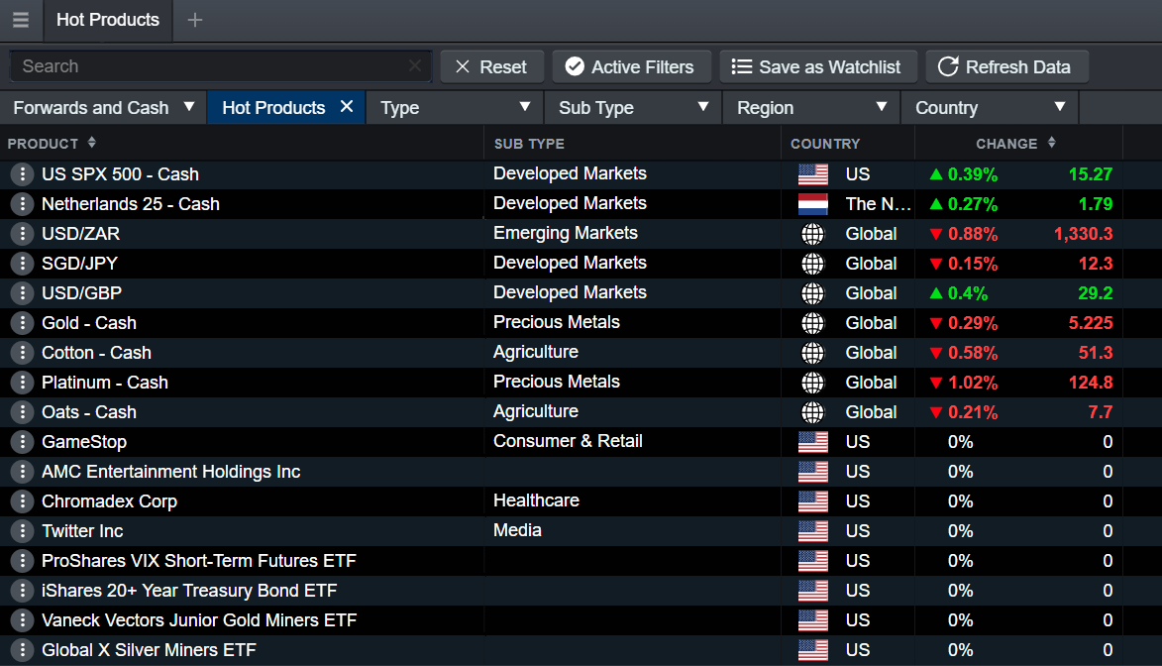Select Twitter Inc product name
The image size is (1162, 666).
coord(82,531)
